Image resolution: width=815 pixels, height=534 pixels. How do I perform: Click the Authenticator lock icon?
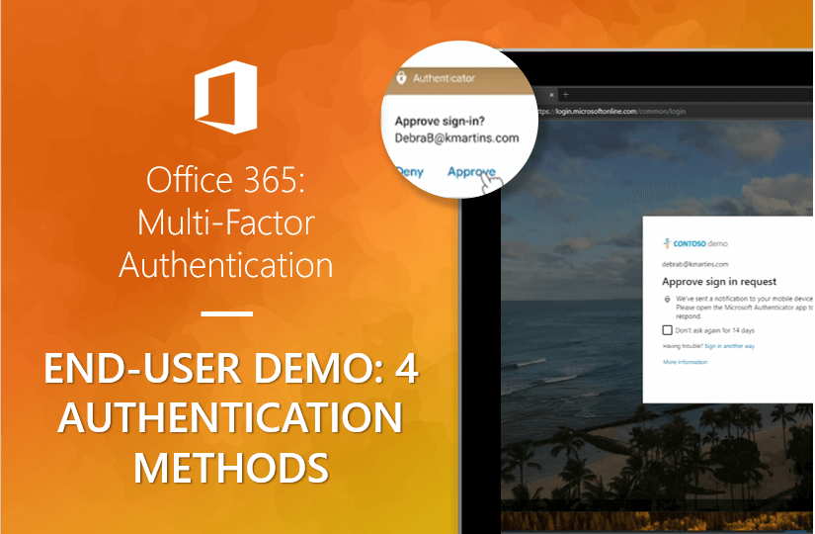[x=401, y=77]
